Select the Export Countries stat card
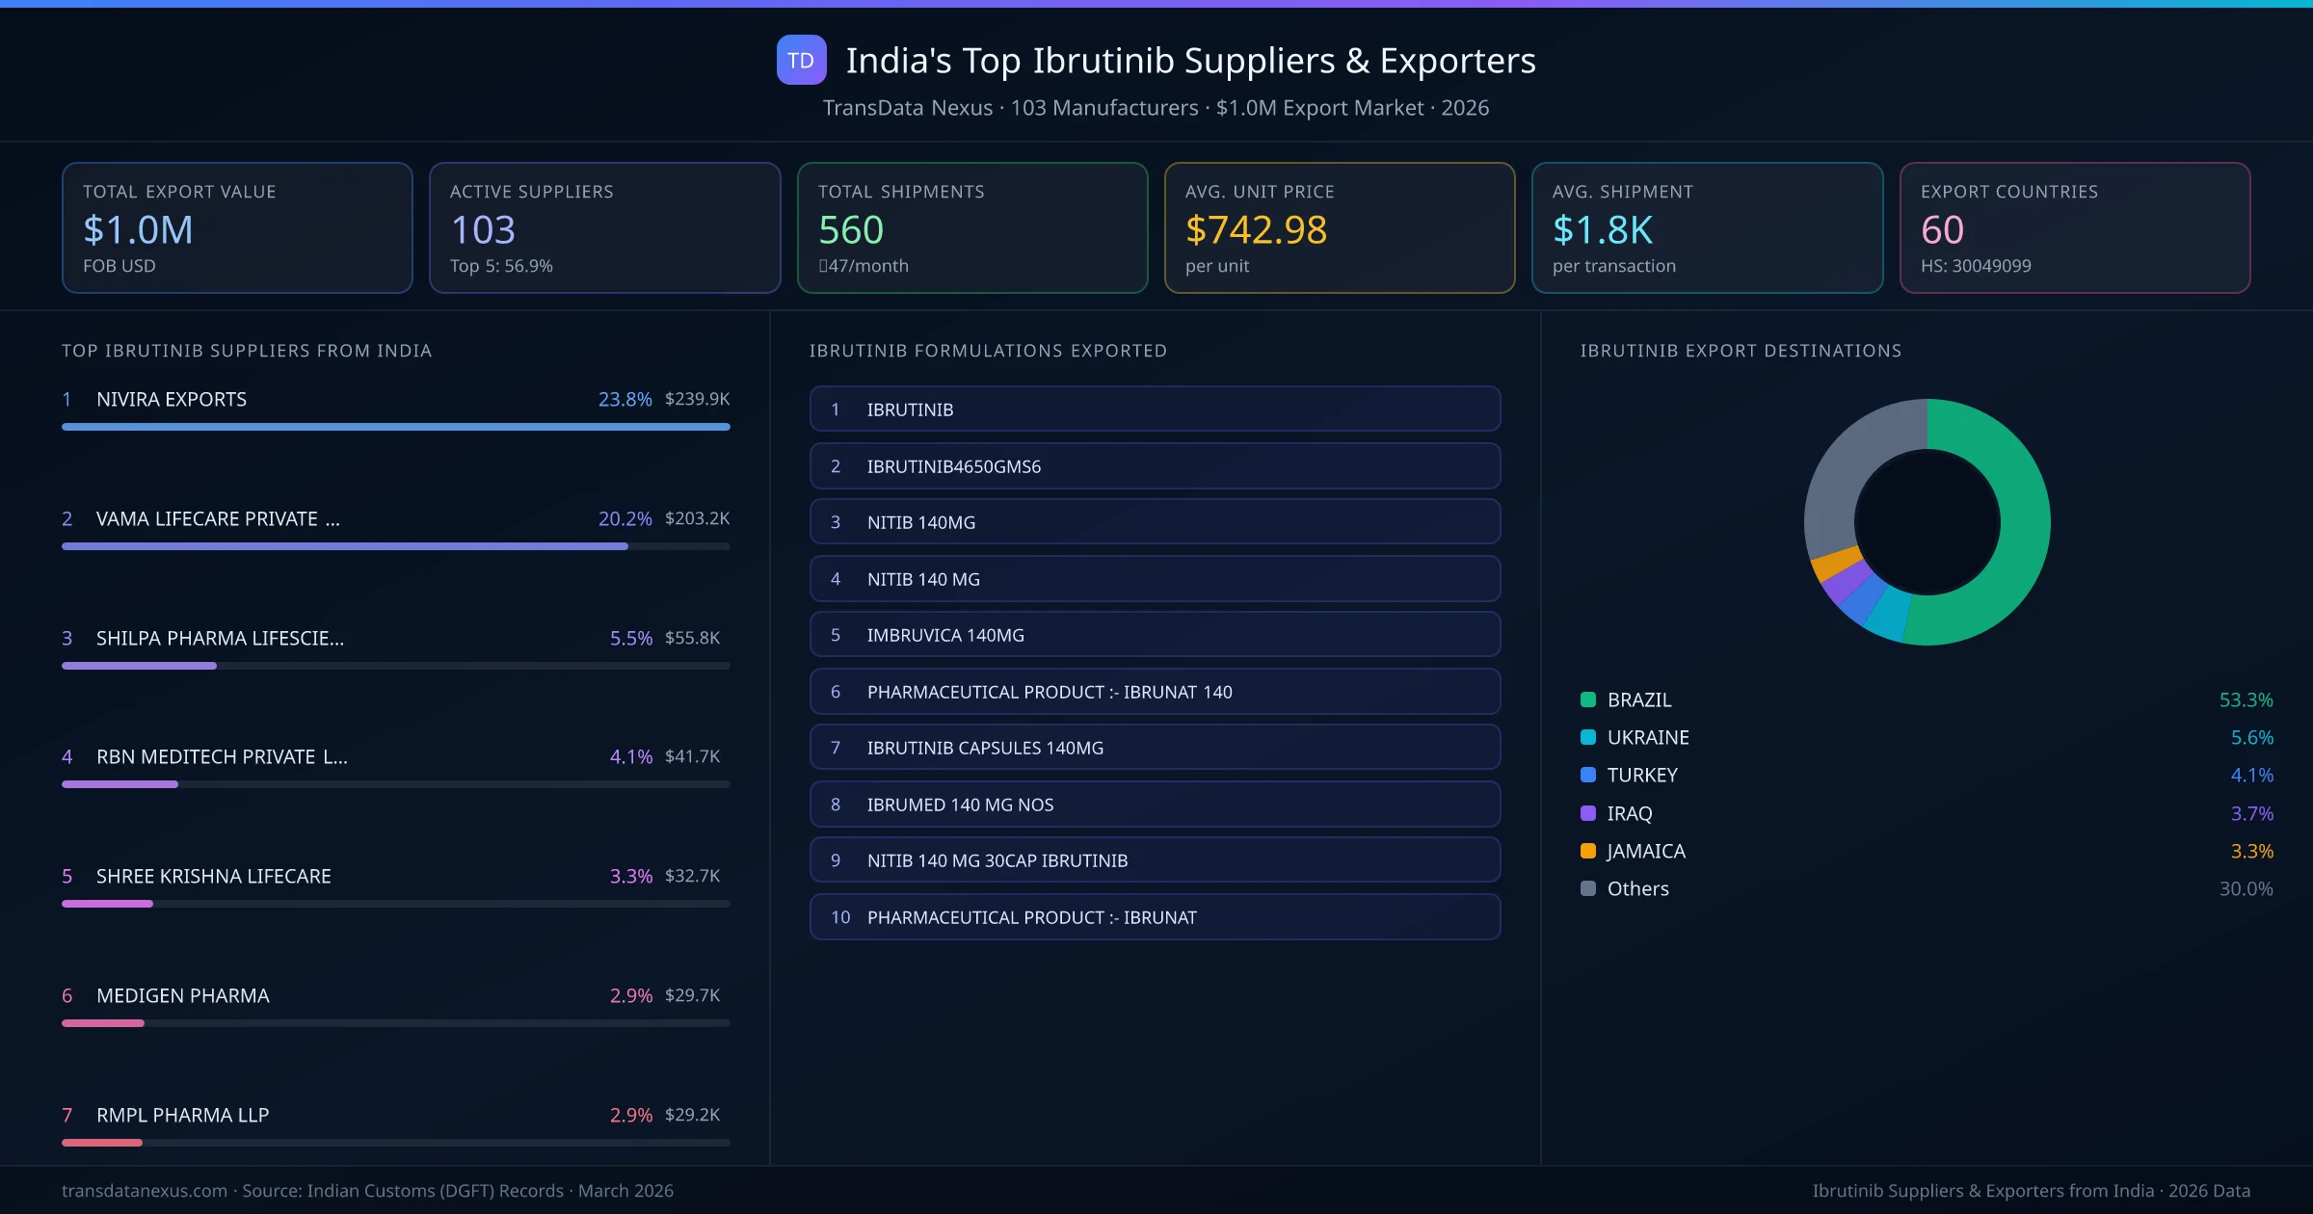Screen dimensions: 2313x1214 (2074, 227)
